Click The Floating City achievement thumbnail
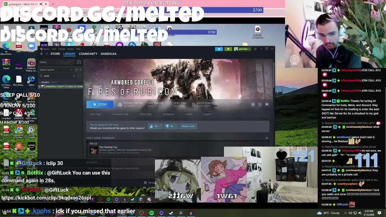This screenshot has height=217, width=386. pyautogui.click(x=93, y=150)
